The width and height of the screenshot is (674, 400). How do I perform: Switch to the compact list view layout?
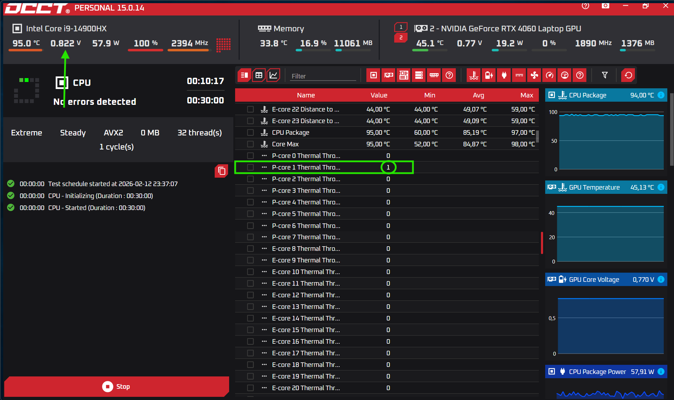(244, 75)
